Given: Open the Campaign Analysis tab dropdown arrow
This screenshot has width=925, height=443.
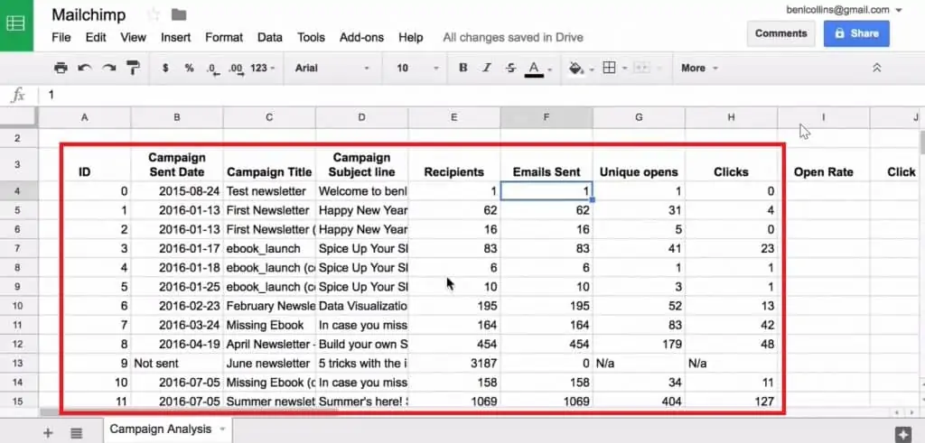Looking at the screenshot, I should [223, 429].
